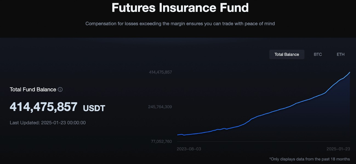Click the 77,052,760 y-axis label
The image size is (356, 164).
pyautogui.click(x=161, y=141)
